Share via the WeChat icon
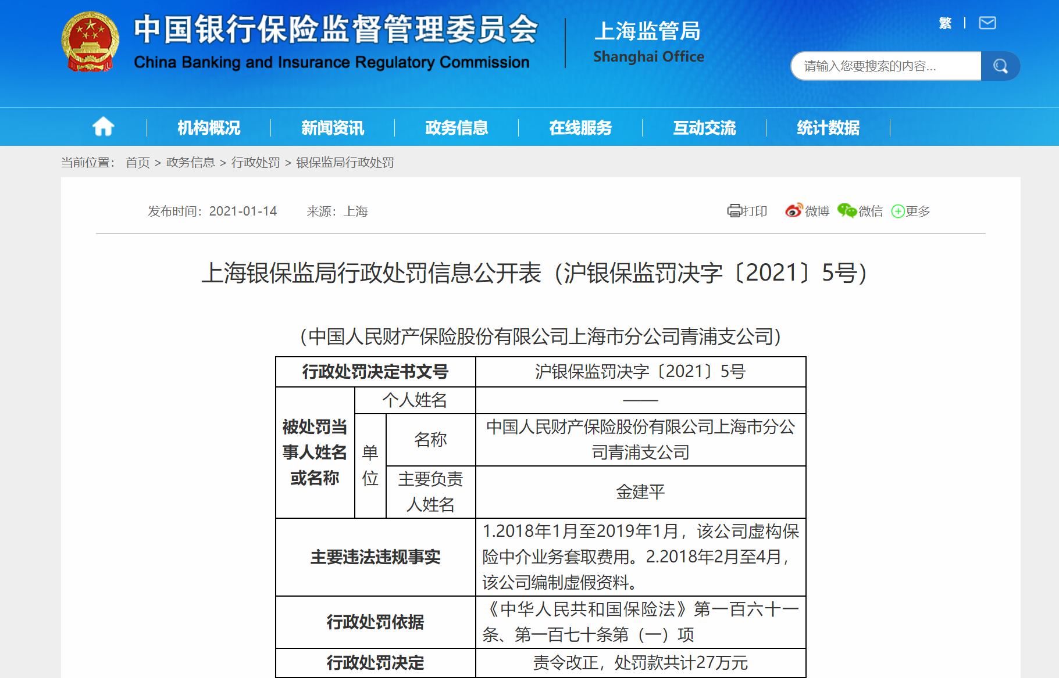Viewport: 1059px width, 678px height. (x=847, y=210)
